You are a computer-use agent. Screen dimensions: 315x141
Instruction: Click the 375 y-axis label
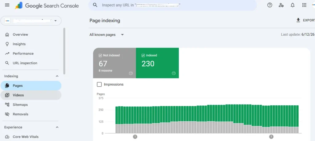(x=101, y=98)
